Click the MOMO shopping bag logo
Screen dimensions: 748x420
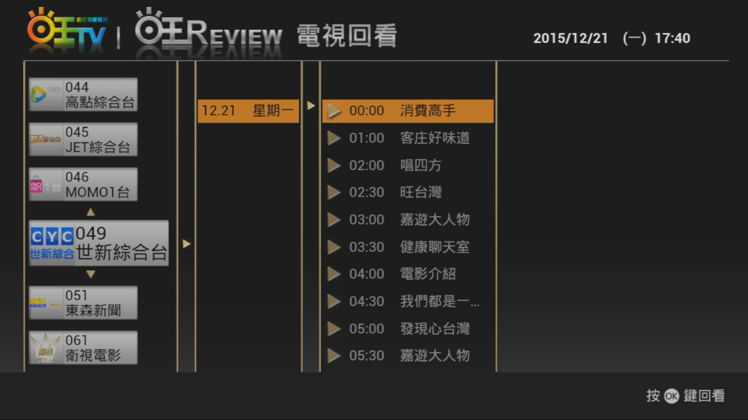[x=36, y=184]
